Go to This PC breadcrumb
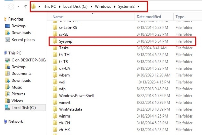Screen dimensions: 202x135 click(x=49, y=7)
